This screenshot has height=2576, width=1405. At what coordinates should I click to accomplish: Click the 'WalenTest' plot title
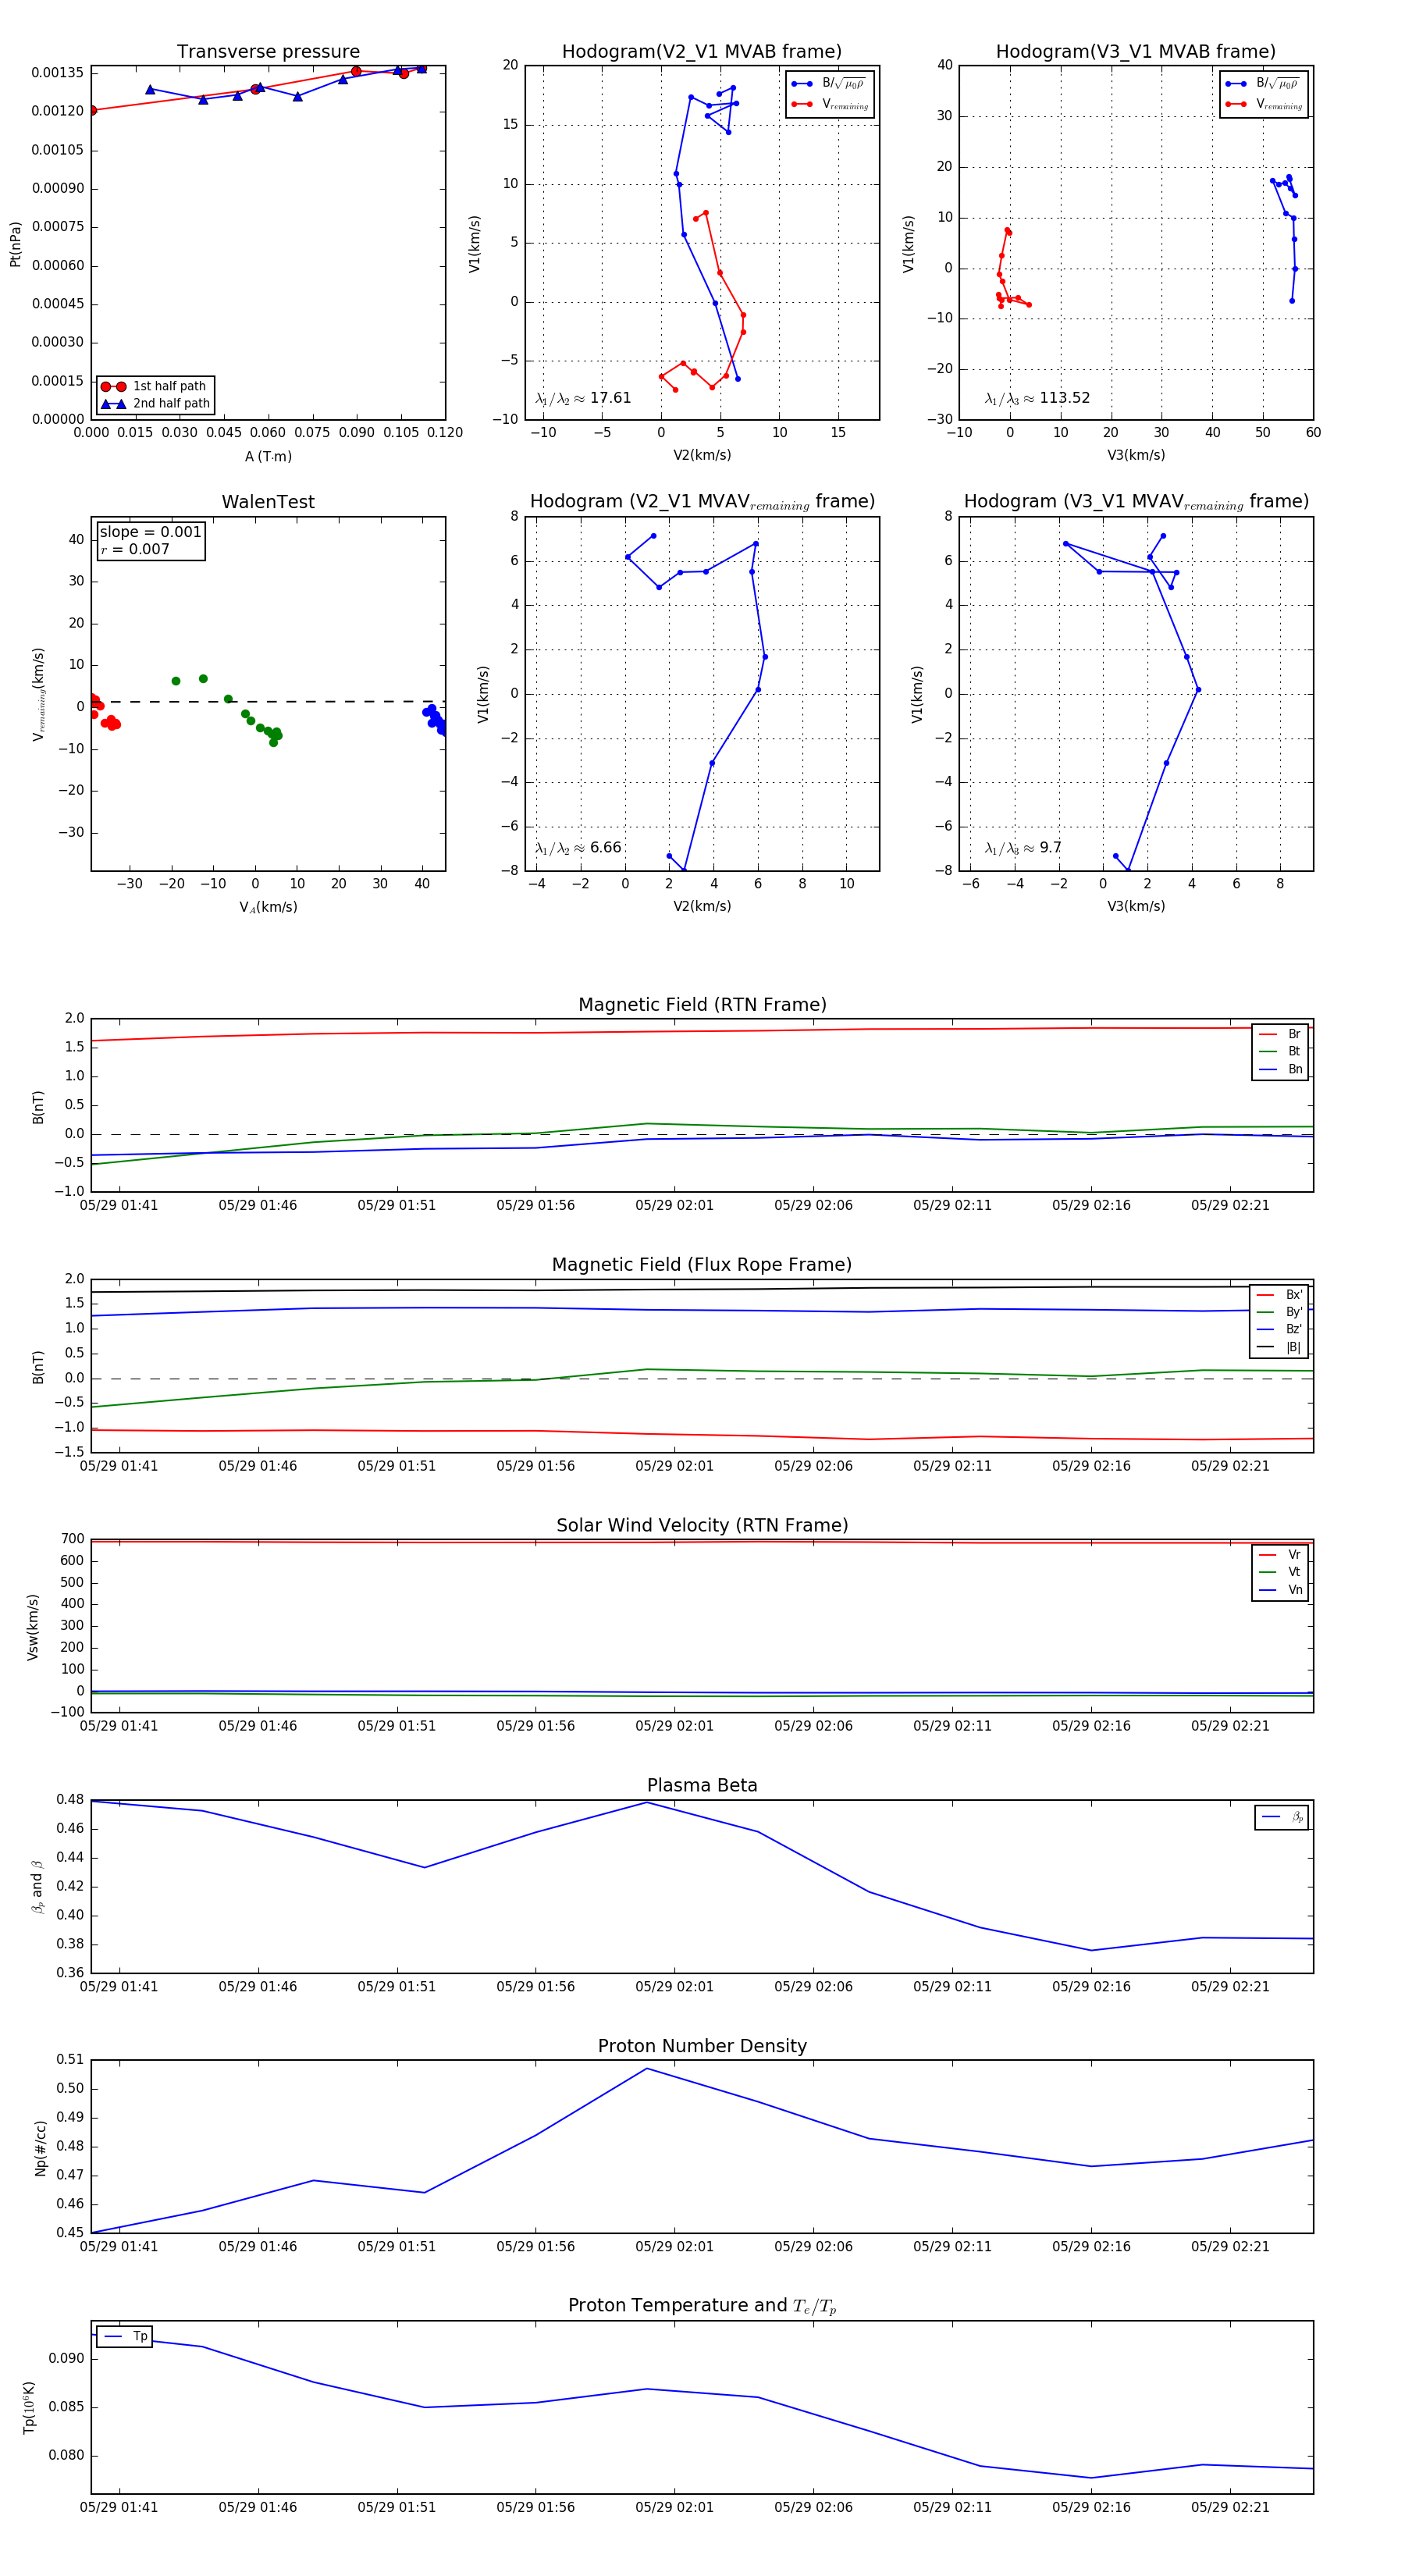coord(268,502)
